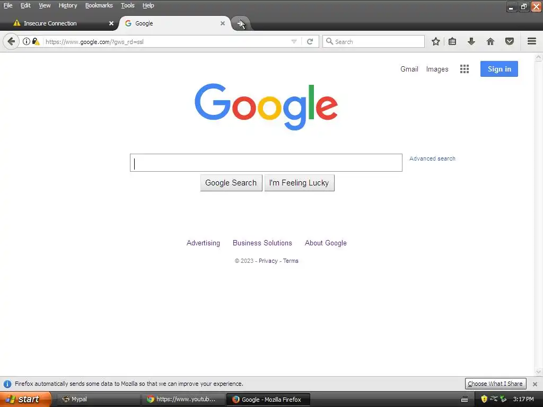Reload the current page
The height and width of the screenshot is (407, 543).
pyautogui.click(x=310, y=41)
